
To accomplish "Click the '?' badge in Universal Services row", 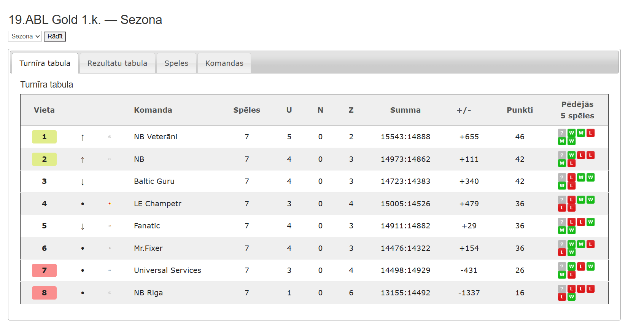I will pos(562,266).
